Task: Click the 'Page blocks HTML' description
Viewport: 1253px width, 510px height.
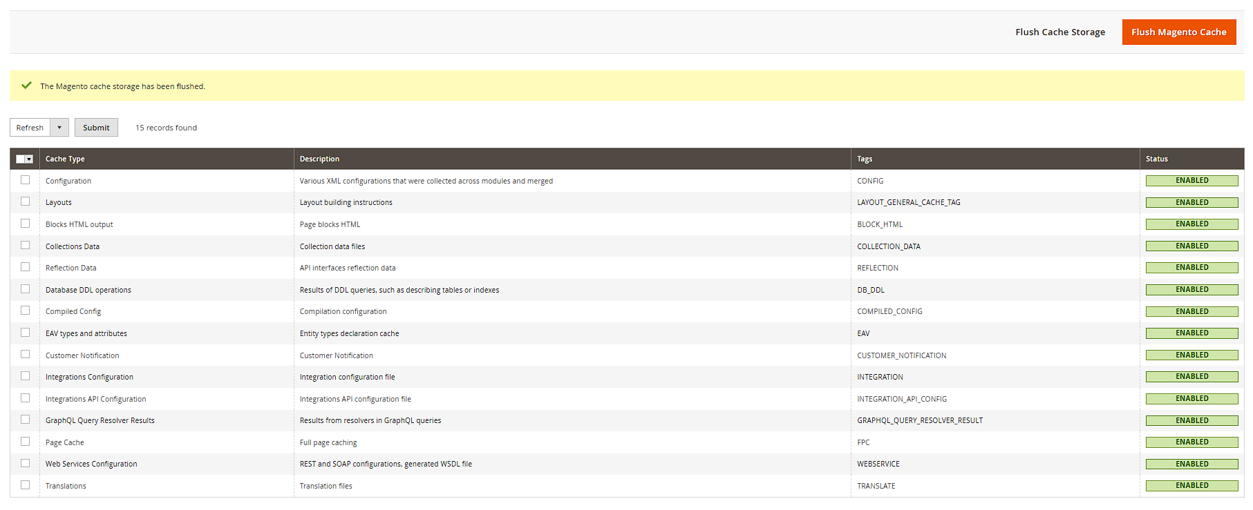Action: [x=330, y=224]
